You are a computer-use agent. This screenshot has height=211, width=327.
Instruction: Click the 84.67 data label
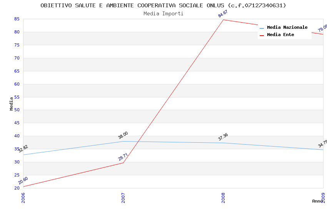[223, 14]
